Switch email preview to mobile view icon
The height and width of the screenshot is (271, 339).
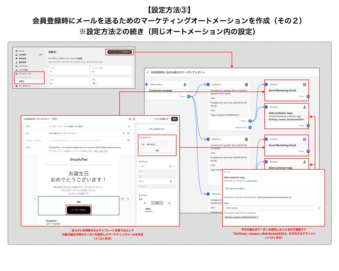click(134, 119)
